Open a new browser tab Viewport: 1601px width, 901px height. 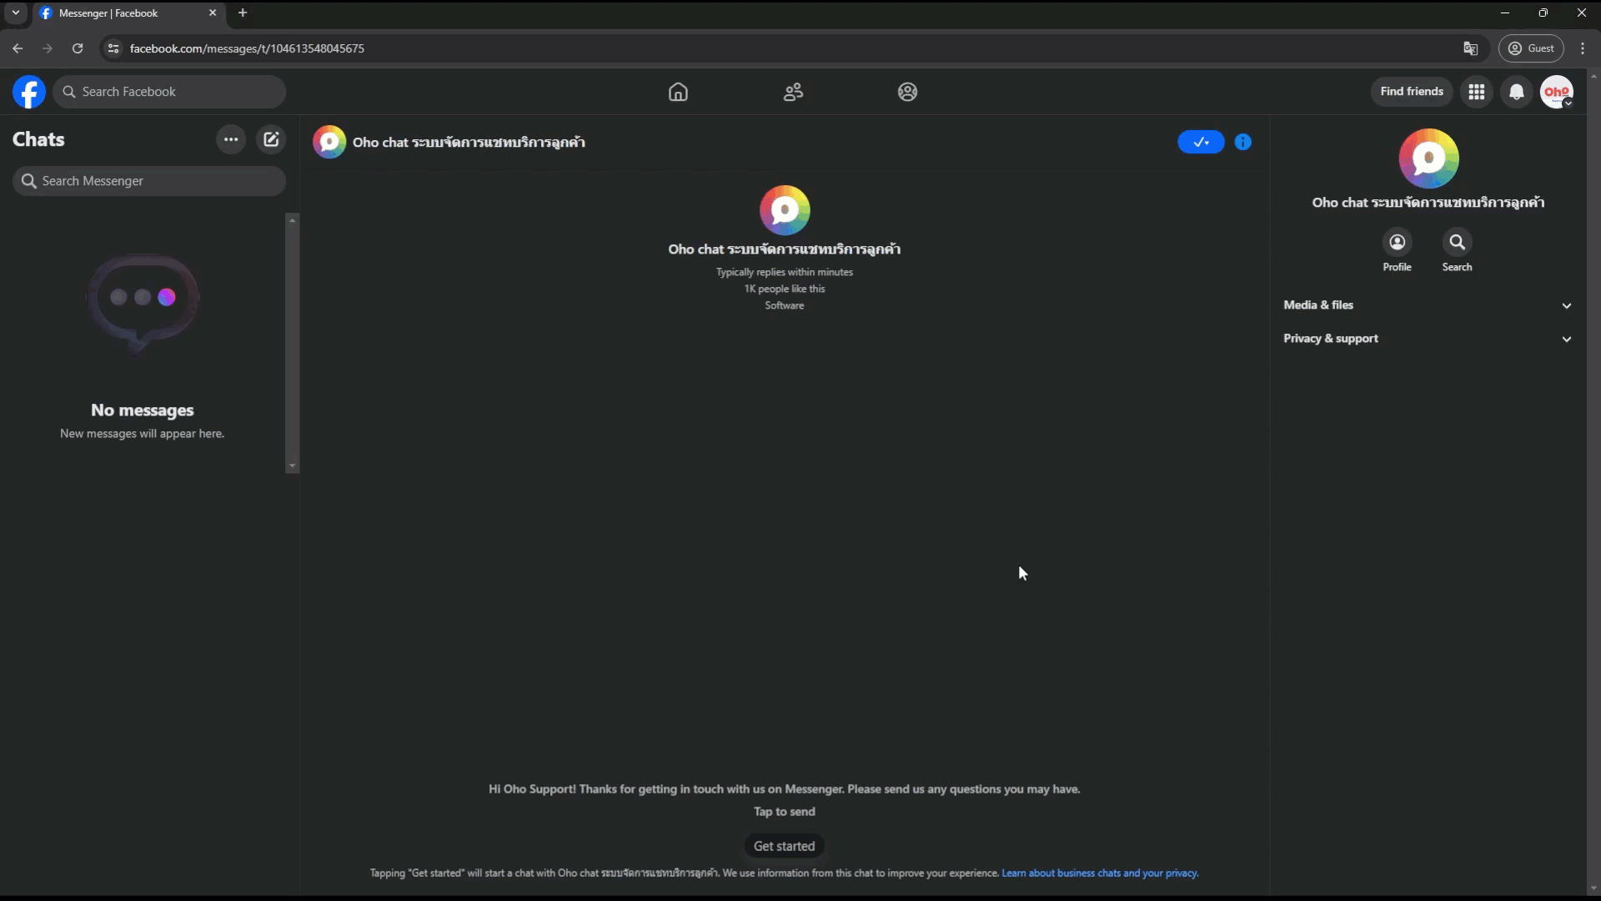point(243,13)
